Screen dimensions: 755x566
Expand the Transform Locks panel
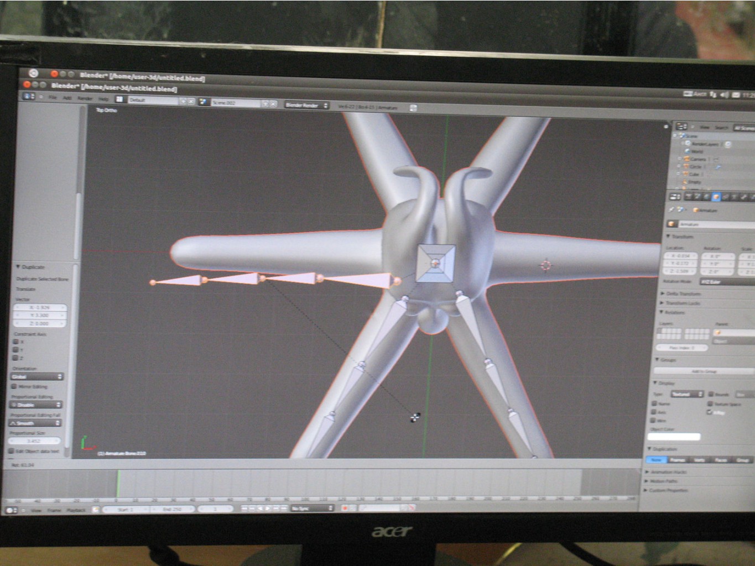663,303
